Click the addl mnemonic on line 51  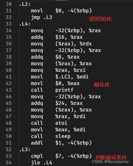point(37,143)
